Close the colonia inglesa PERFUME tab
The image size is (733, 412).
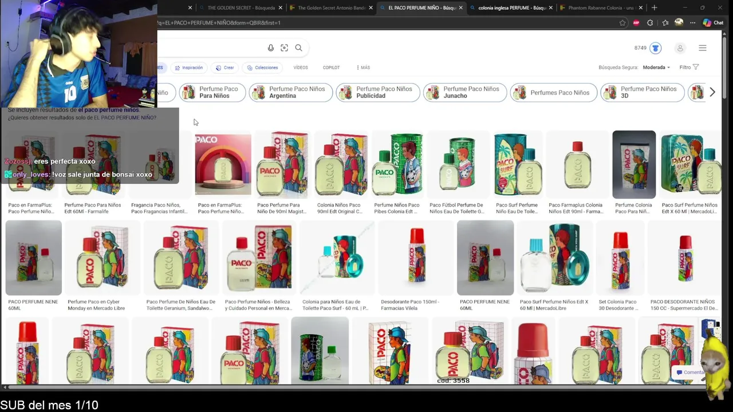[550, 7]
